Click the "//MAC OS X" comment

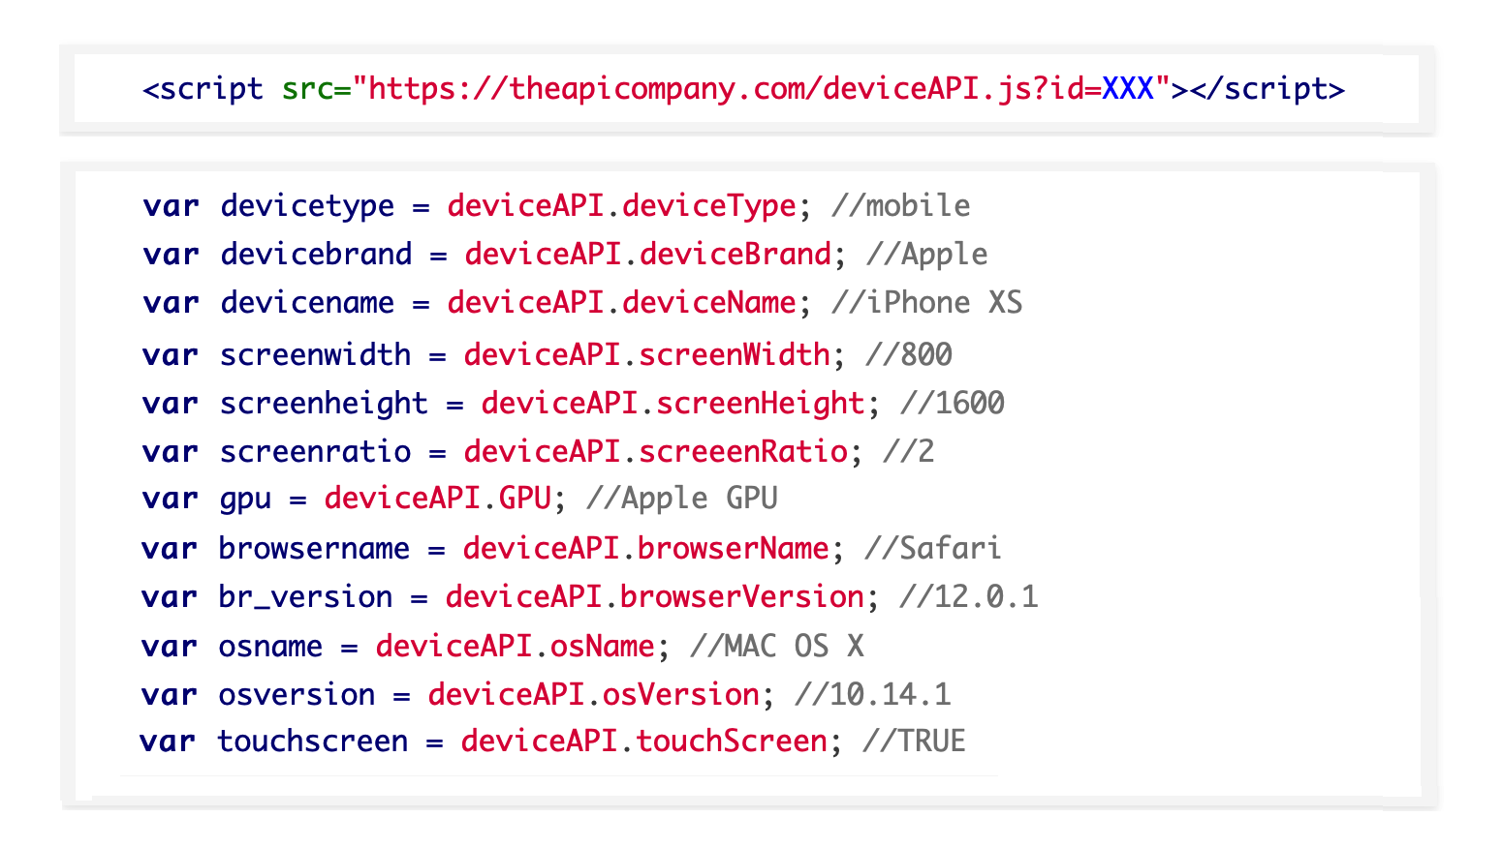[777, 646]
